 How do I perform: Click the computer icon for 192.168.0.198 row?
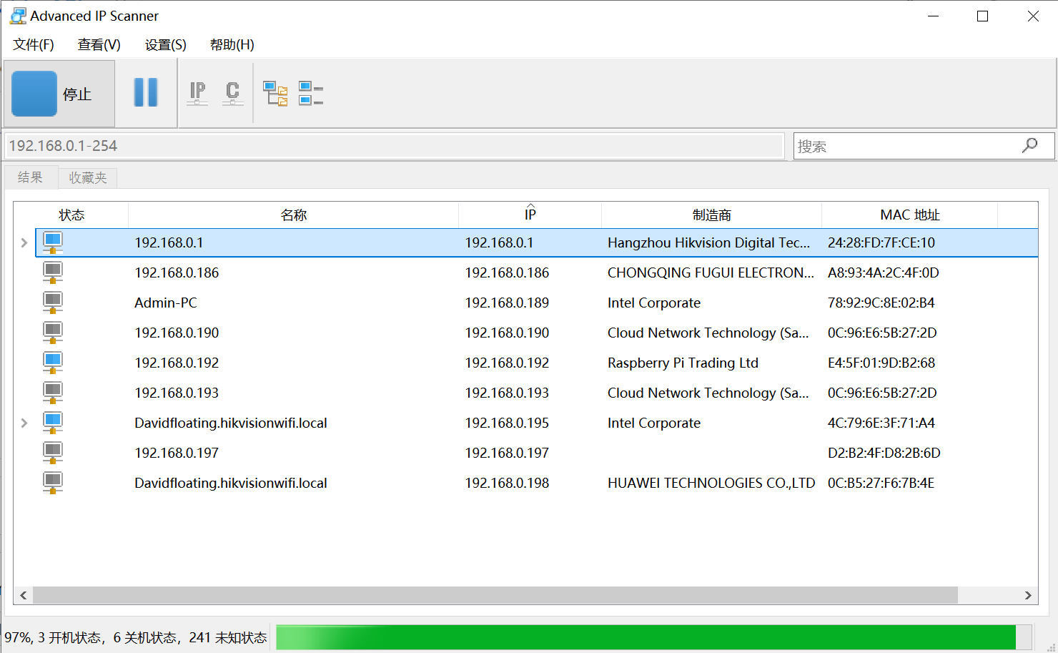53,483
